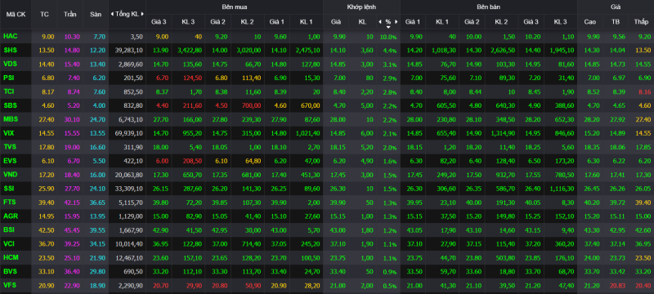Click FTS floor price 36.65
This screenshot has width=654, height=294.
coord(97,203)
